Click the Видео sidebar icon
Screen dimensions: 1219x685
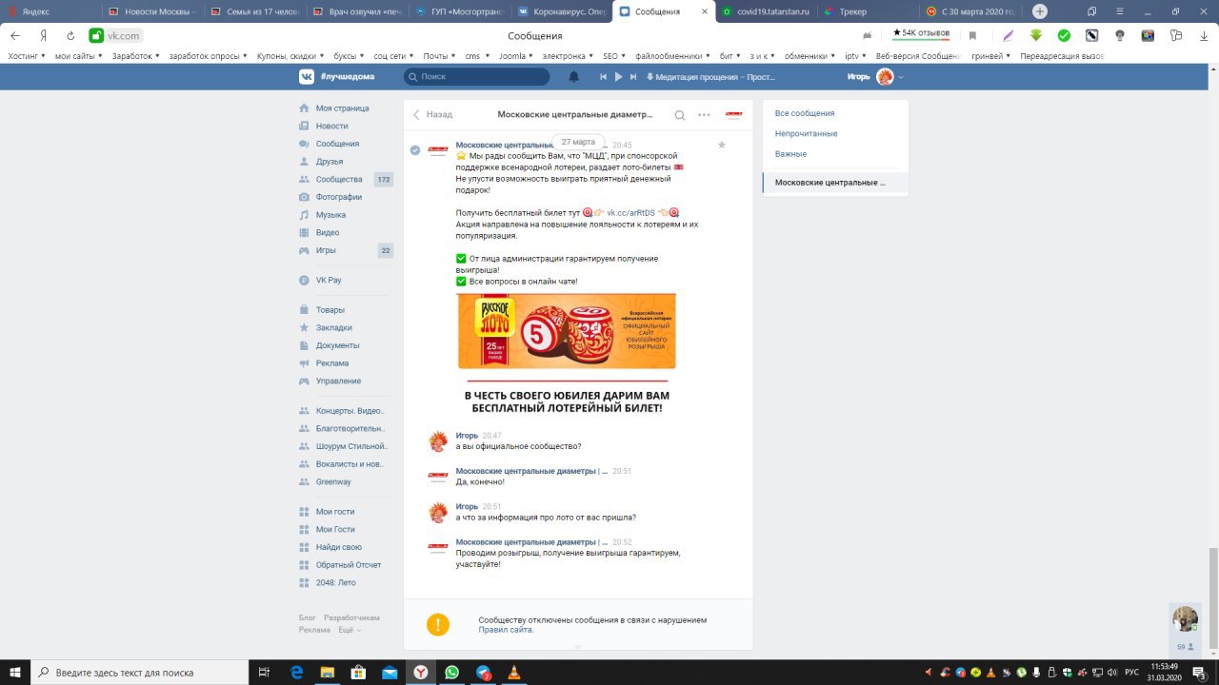(304, 232)
